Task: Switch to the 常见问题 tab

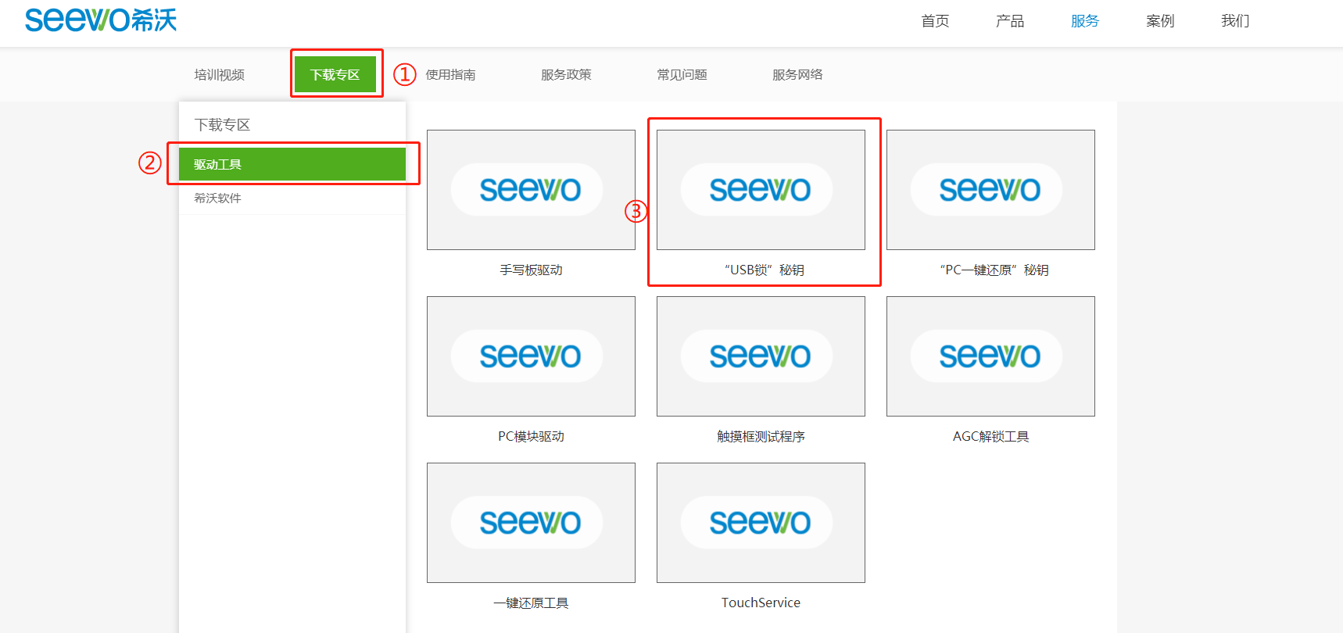Action: pos(682,74)
